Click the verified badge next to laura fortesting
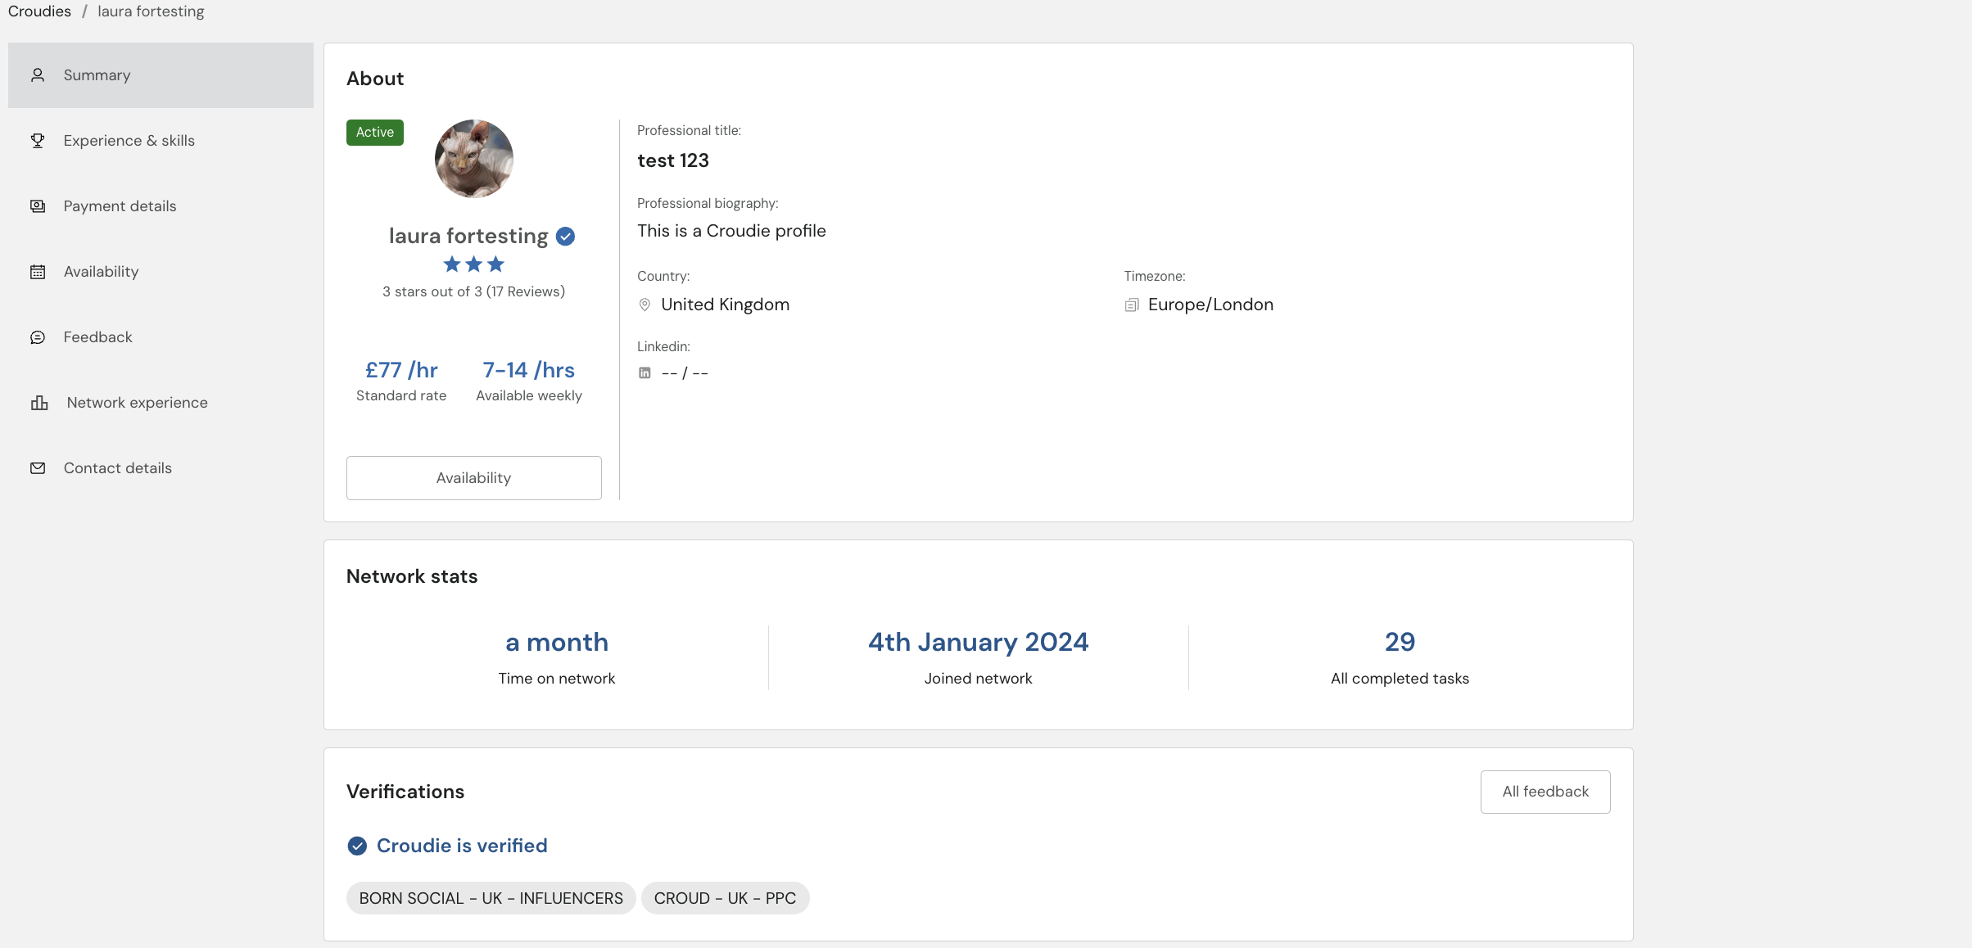Image resolution: width=1972 pixels, height=948 pixels. (x=565, y=237)
